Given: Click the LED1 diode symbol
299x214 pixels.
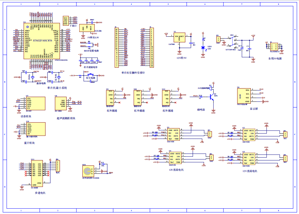Looking at the screenshot, I should (x=203, y=48).
